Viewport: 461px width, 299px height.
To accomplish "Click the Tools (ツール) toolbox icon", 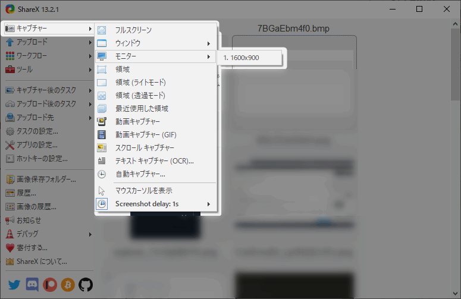I will [10, 70].
